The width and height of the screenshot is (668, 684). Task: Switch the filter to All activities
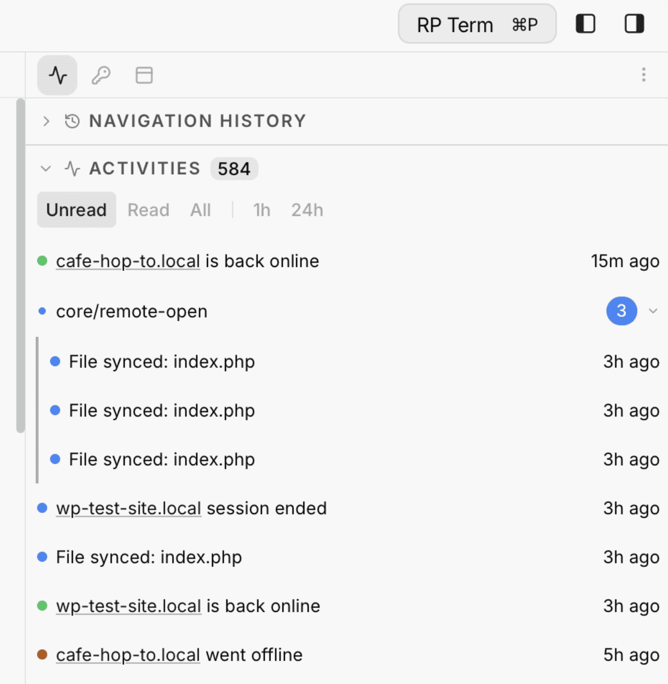tap(200, 210)
